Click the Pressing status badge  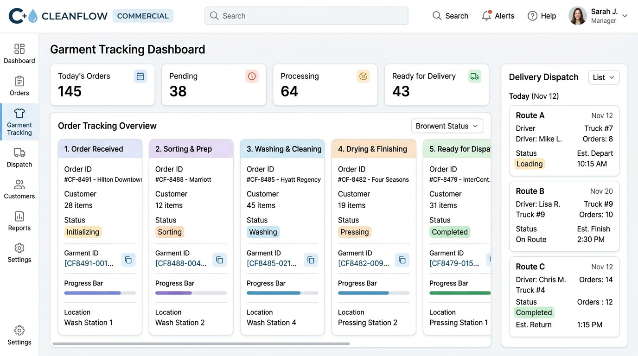[x=355, y=232]
